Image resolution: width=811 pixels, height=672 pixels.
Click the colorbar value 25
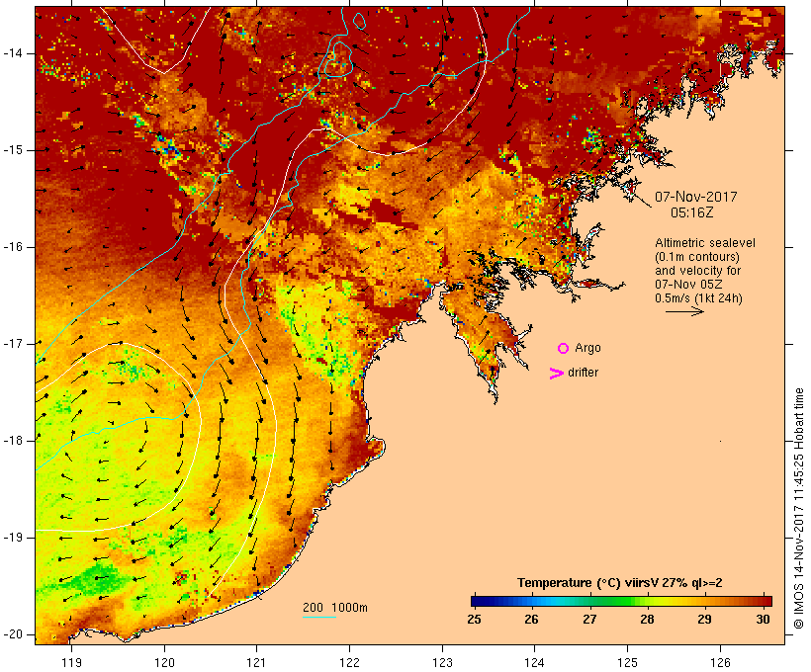pos(474,620)
